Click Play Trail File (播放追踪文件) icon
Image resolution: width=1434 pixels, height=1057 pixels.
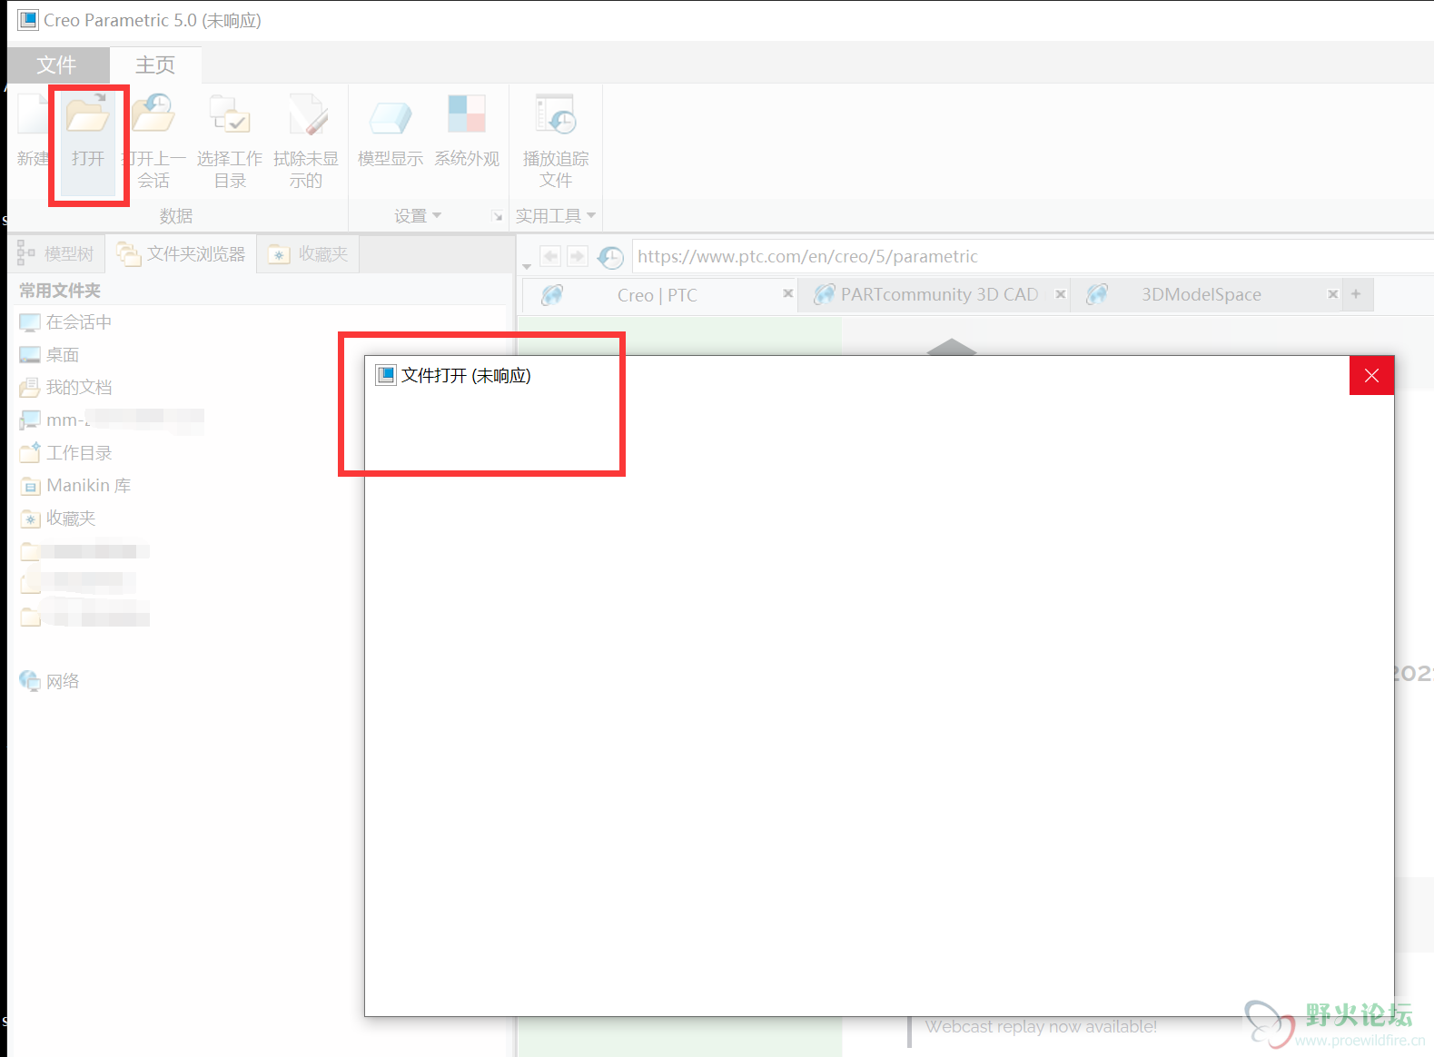[556, 114]
